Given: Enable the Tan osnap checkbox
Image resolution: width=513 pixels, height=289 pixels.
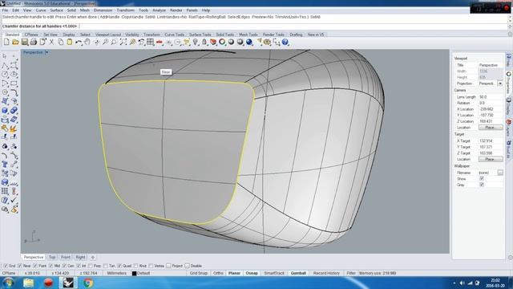Looking at the screenshot, I should pos(105,266).
